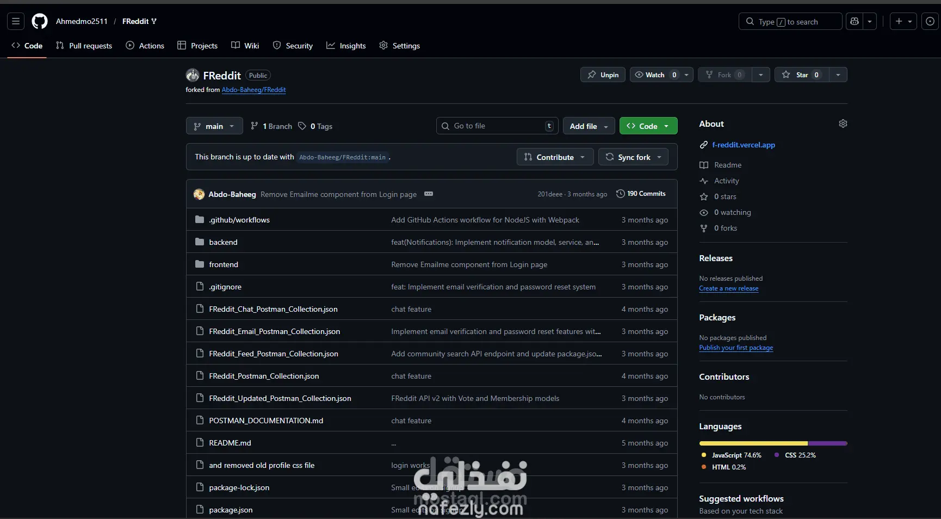Click Create a new release link
Image resolution: width=941 pixels, height=519 pixels.
point(728,288)
